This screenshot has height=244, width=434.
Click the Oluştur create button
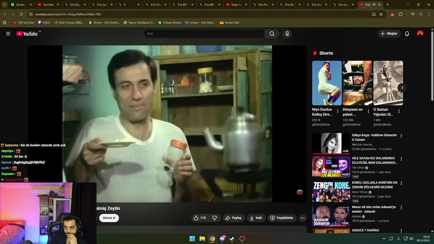point(389,34)
